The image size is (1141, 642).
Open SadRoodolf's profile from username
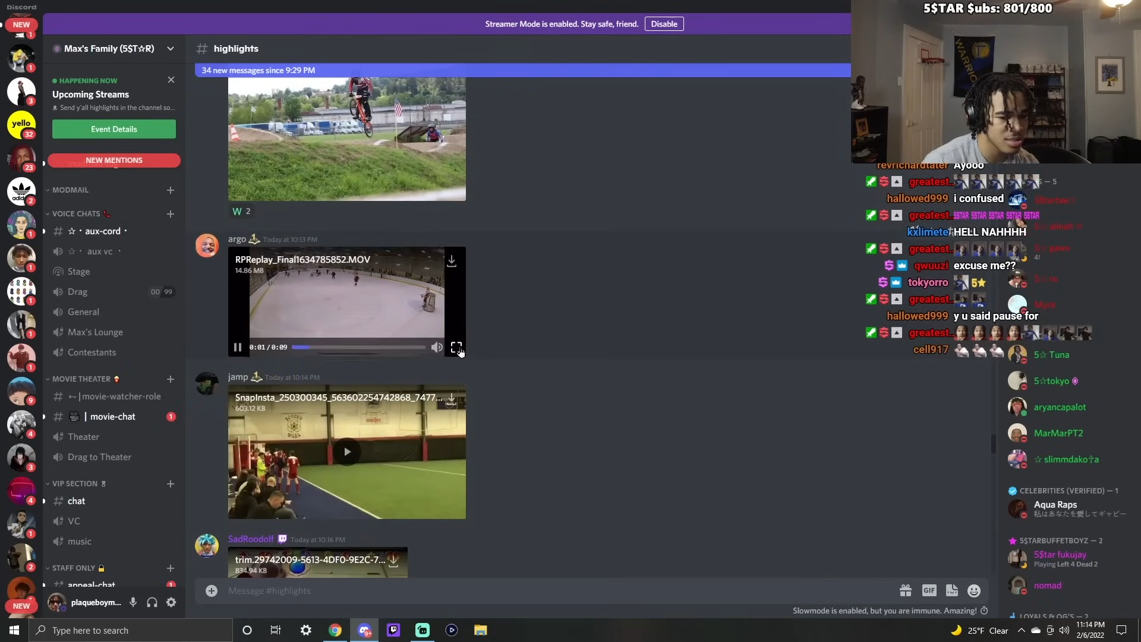click(x=251, y=539)
